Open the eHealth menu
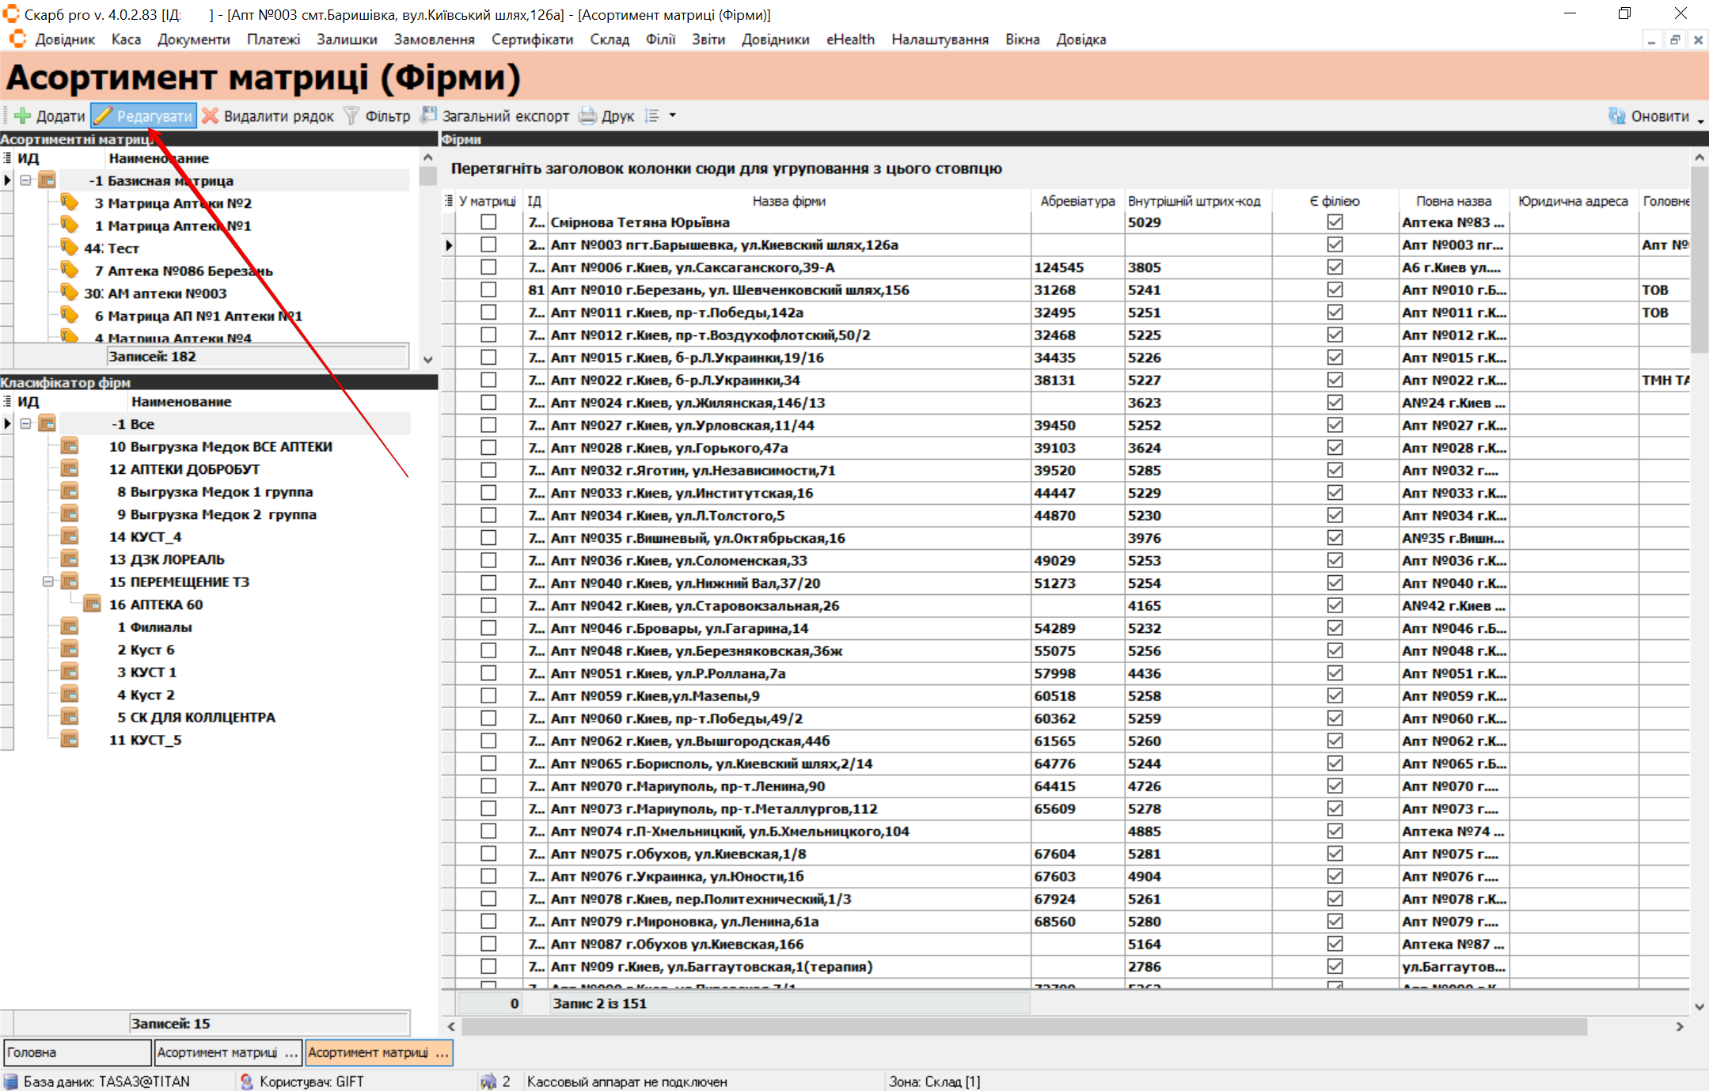The height and width of the screenshot is (1091, 1709). click(x=850, y=40)
